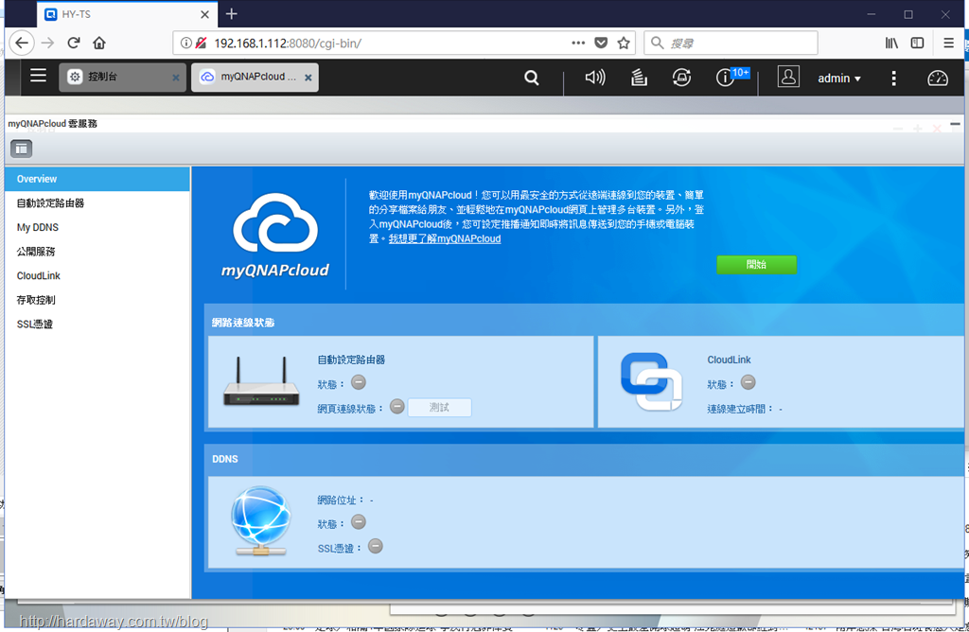Image resolution: width=969 pixels, height=632 pixels.
Task: Open CloudLink in the sidebar
Action: 97,275
